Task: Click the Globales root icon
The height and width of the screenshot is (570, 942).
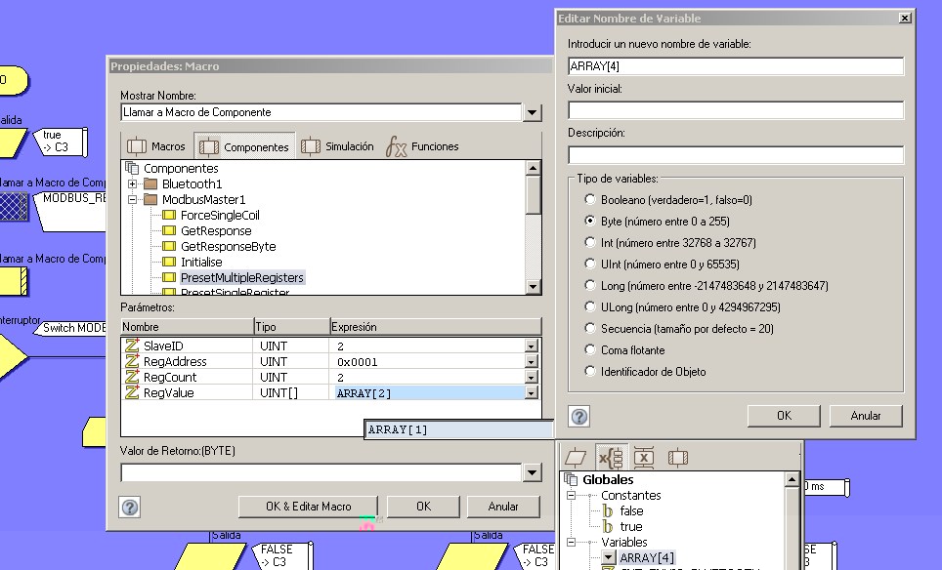Action: point(570,479)
